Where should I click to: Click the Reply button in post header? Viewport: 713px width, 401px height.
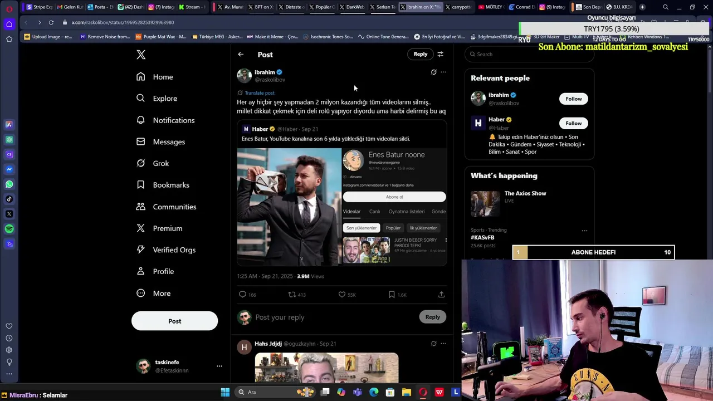coord(421,54)
